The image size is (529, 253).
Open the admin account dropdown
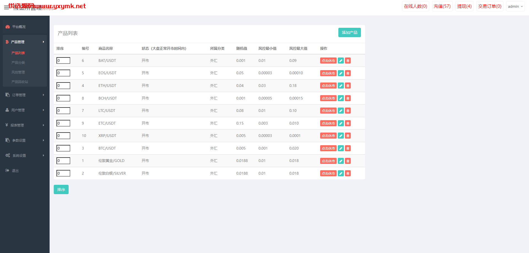(x=515, y=6)
